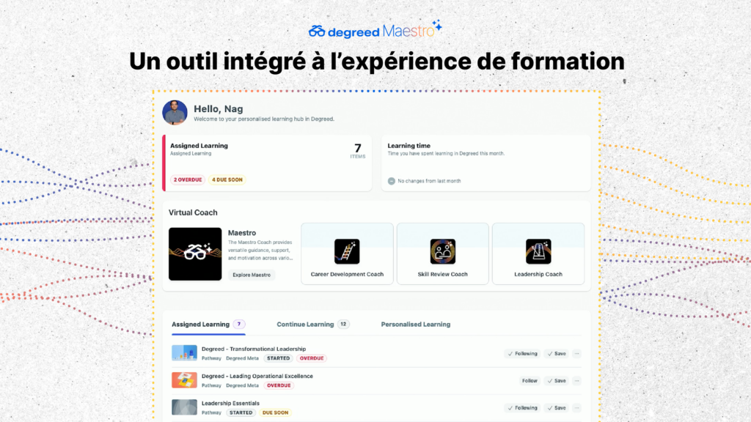Image resolution: width=751 pixels, height=422 pixels.
Task: Click the Assigned Learning tab count badge 7
Action: click(x=239, y=325)
